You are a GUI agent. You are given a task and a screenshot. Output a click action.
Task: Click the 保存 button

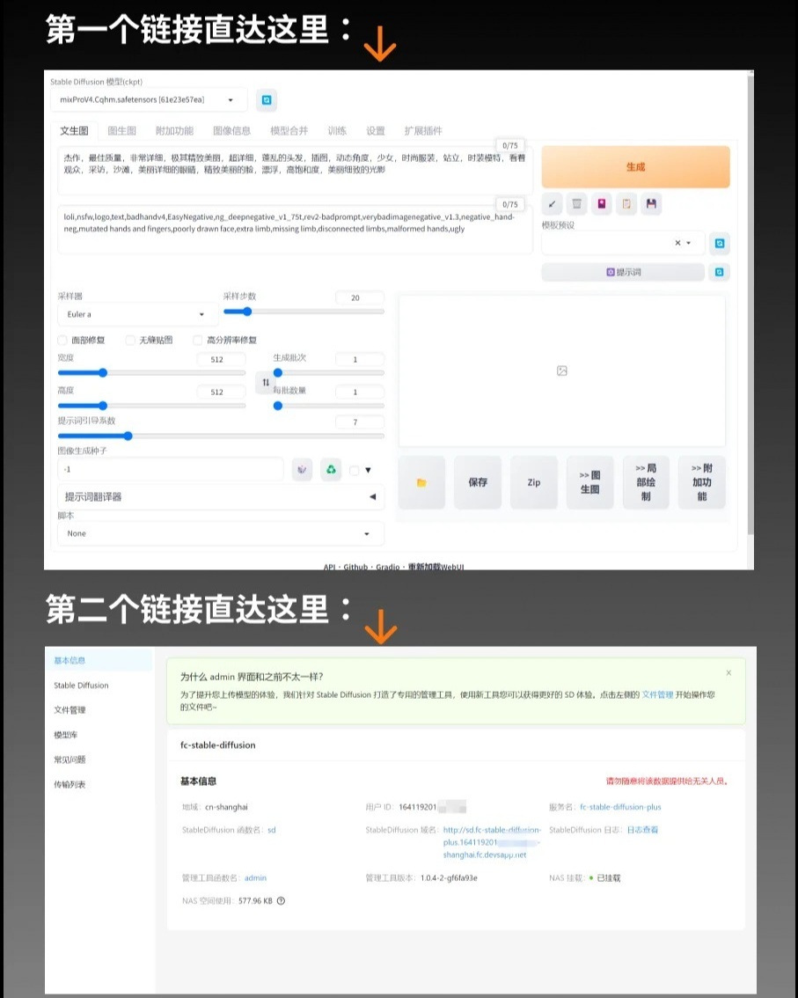pyautogui.click(x=478, y=482)
